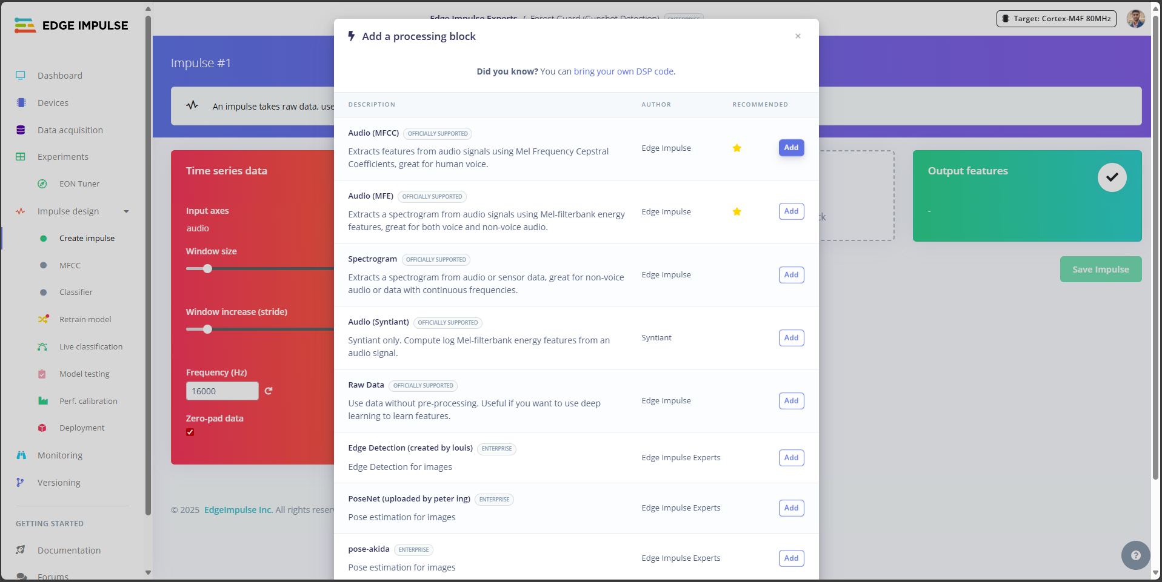Open the EdgeImpulse Inc. footer link
Image resolution: width=1162 pixels, height=582 pixels.
coord(239,510)
